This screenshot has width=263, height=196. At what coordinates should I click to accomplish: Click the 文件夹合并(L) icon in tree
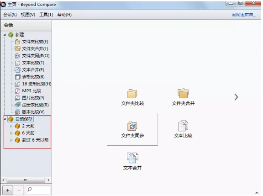17,49
